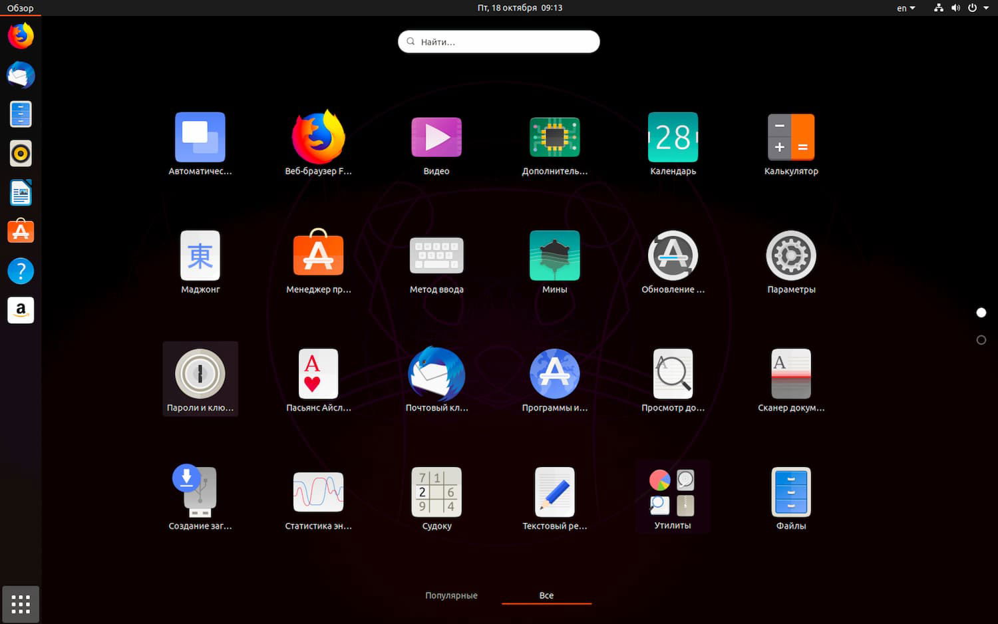
Task: Launch the Маджонг game
Action: 200,255
